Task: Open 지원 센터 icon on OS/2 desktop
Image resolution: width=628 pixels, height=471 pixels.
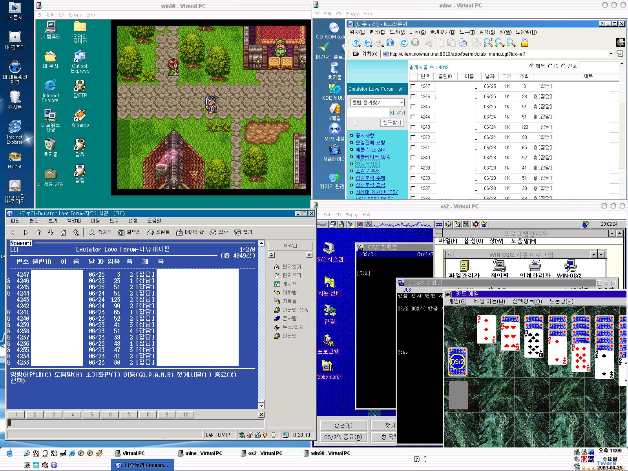Action: pos(329,286)
